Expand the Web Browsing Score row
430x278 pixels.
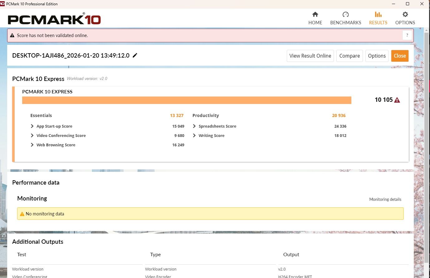coord(32,145)
